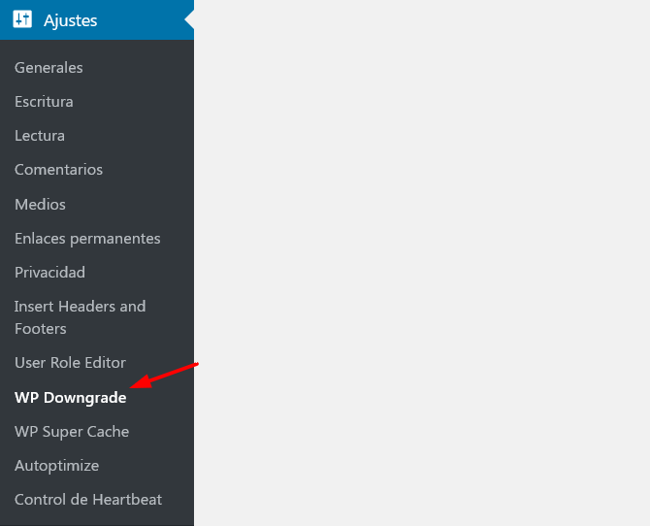Screen dimensions: 650x526
Task: Open the Generales settings page
Action: pos(49,68)
